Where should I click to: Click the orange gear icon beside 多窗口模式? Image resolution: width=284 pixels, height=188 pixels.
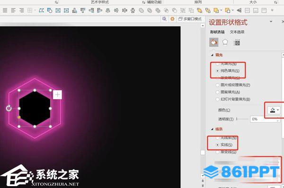[x=172, y=19]
